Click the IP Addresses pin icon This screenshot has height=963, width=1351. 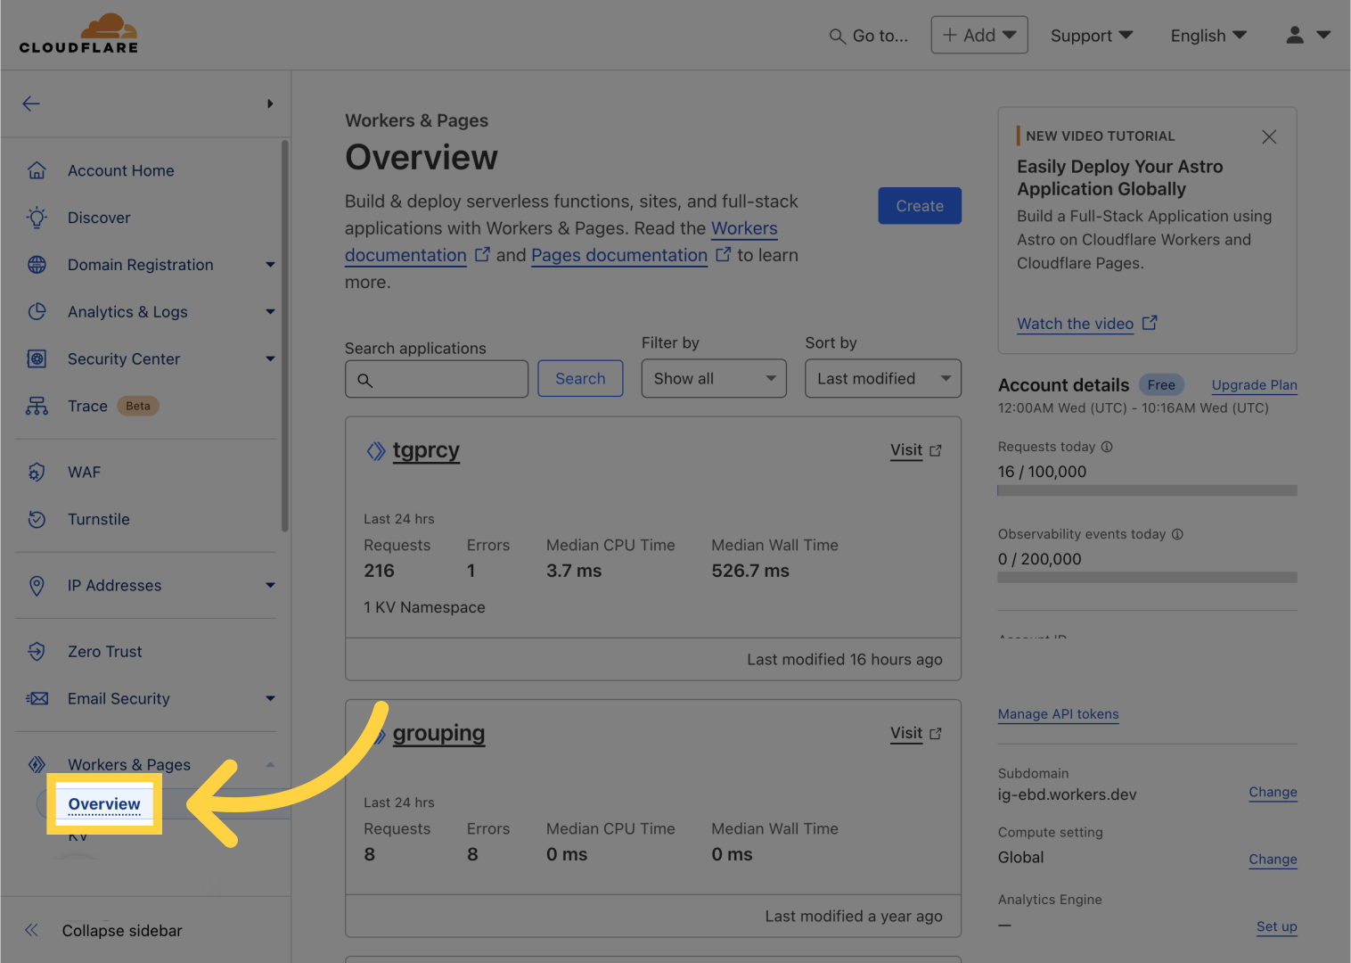pos(37,586)
